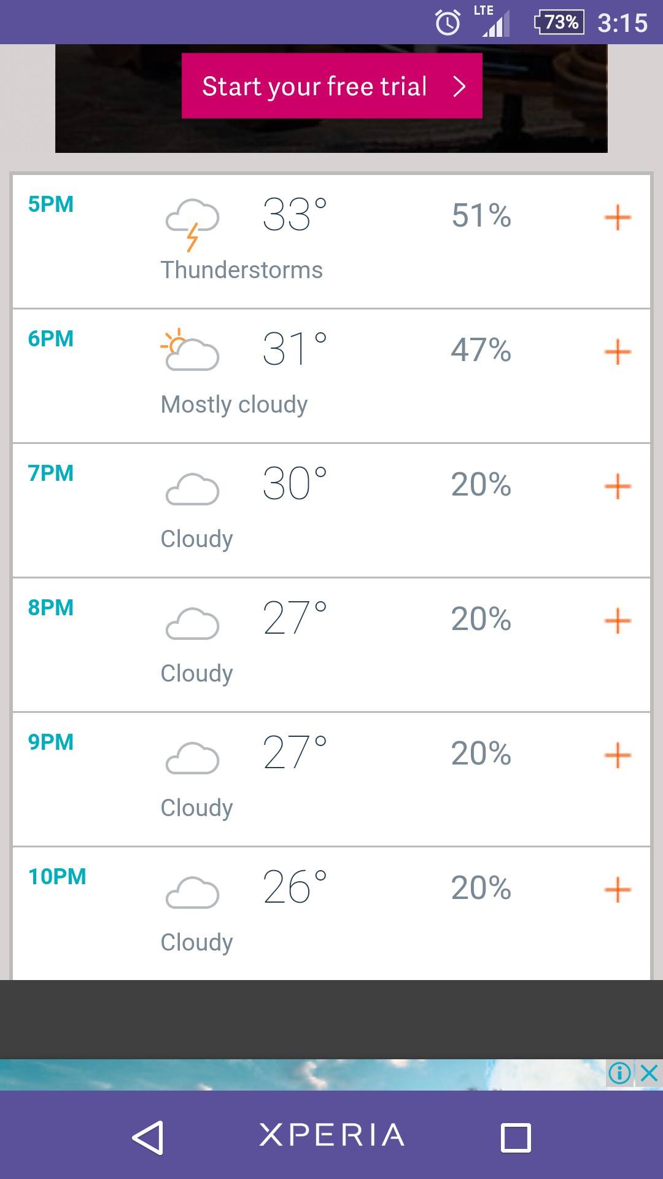
Task: Tap the 51% precipitation chance at 5PM
Action: coord(481,216)
